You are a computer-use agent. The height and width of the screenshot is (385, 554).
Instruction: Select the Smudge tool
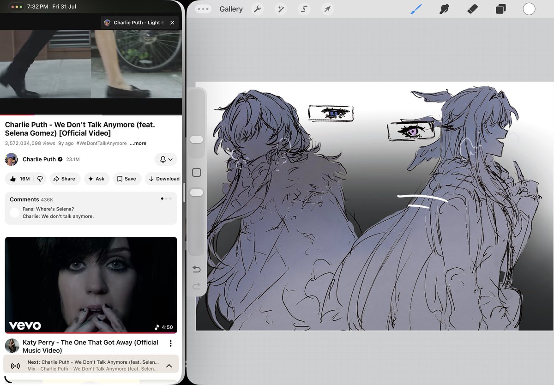(444, 9)
